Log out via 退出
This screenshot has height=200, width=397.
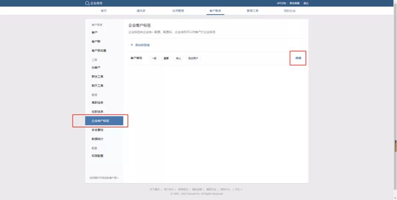click(306, 3)
